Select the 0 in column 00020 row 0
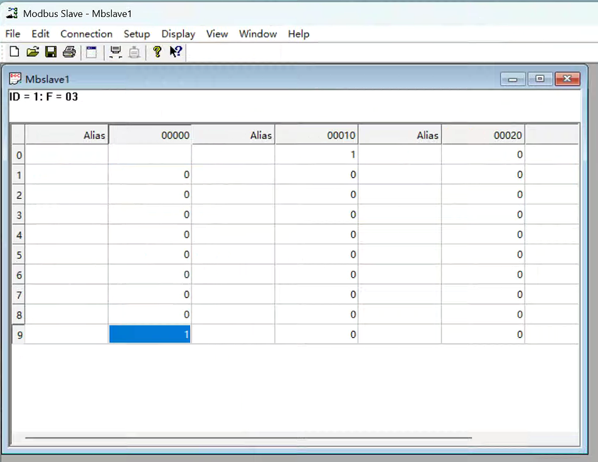598x462 pixels. click(x=483, y=155)
